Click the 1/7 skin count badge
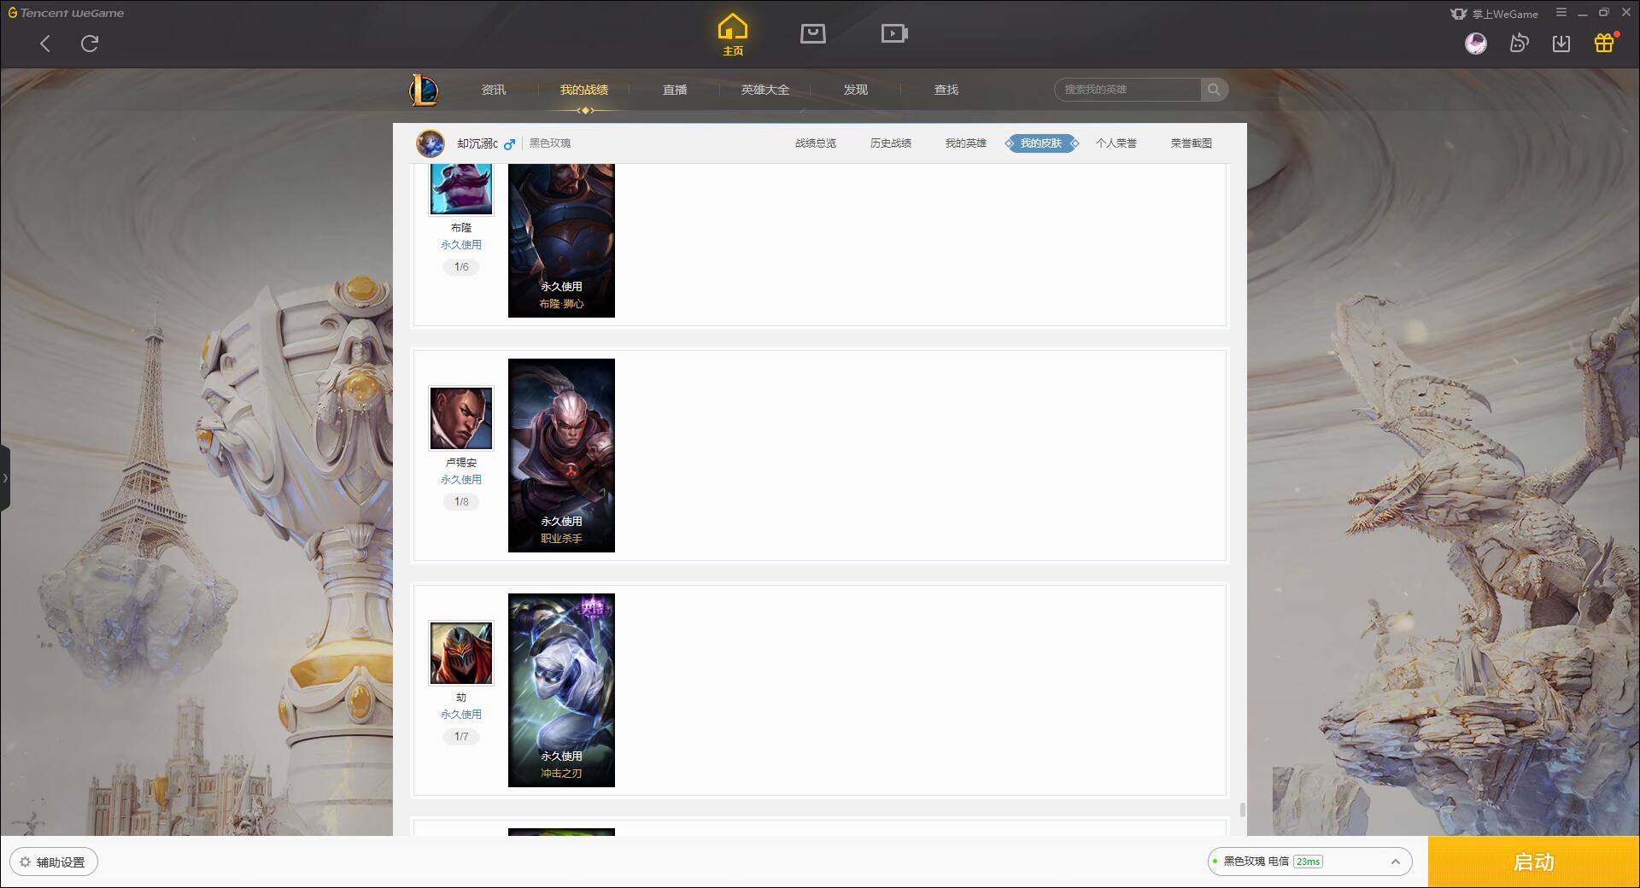 tap(461, 737)
